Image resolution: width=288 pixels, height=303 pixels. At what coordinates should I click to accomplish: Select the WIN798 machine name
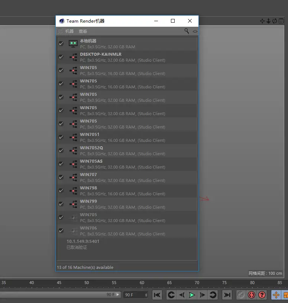pyautogui.click(x=88, y=188)
